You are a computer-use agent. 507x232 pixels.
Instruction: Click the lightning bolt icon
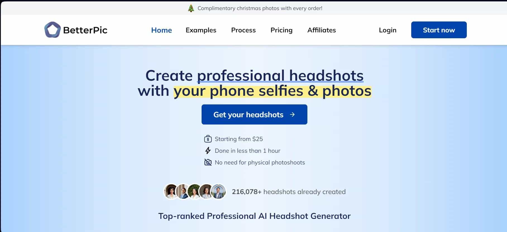point(208,151)
